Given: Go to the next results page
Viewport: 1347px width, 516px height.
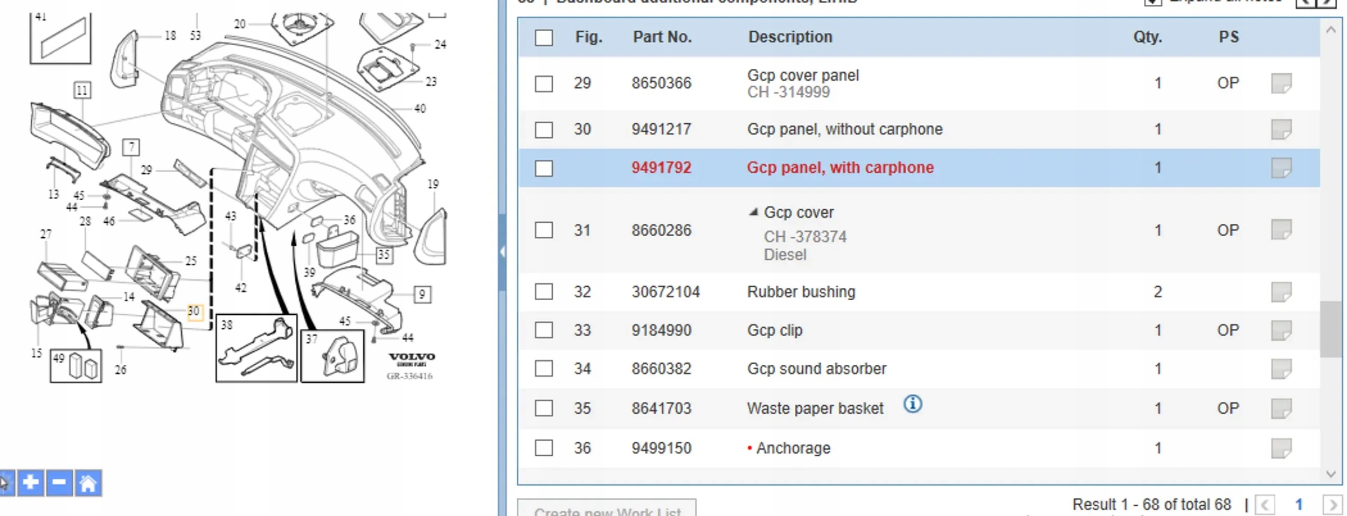Looking at the screenshot, I should click(1332, 505).
